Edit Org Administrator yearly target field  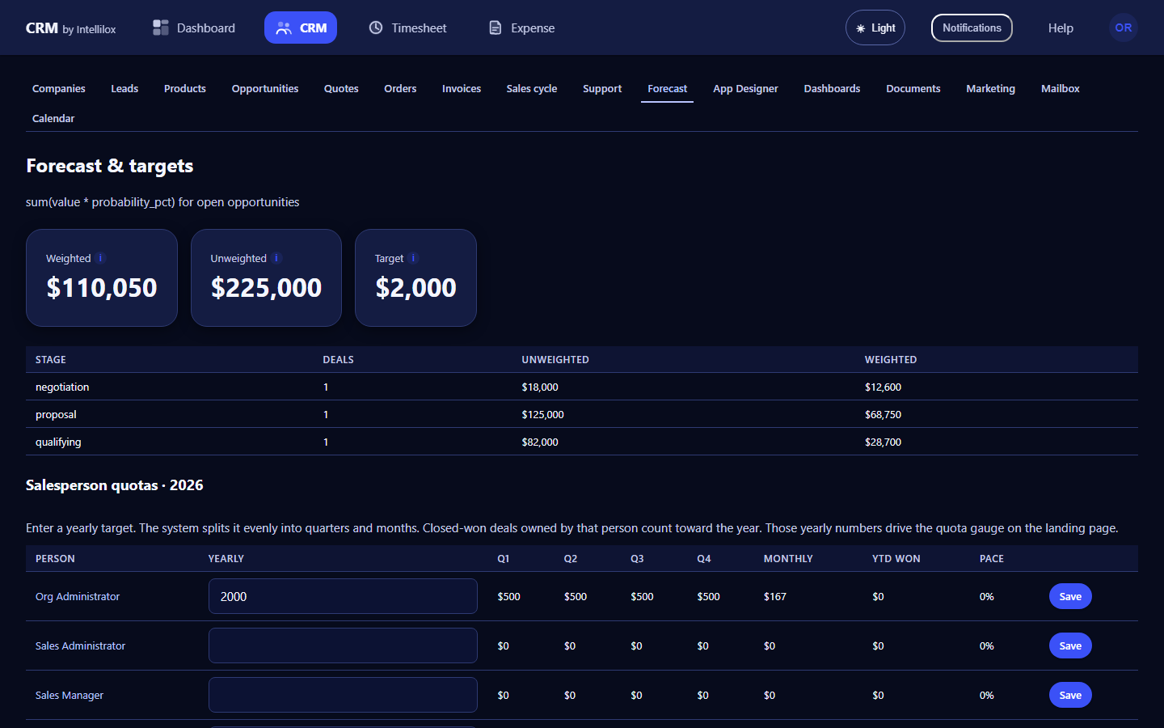pyautogui.click(x=343, y=596)
